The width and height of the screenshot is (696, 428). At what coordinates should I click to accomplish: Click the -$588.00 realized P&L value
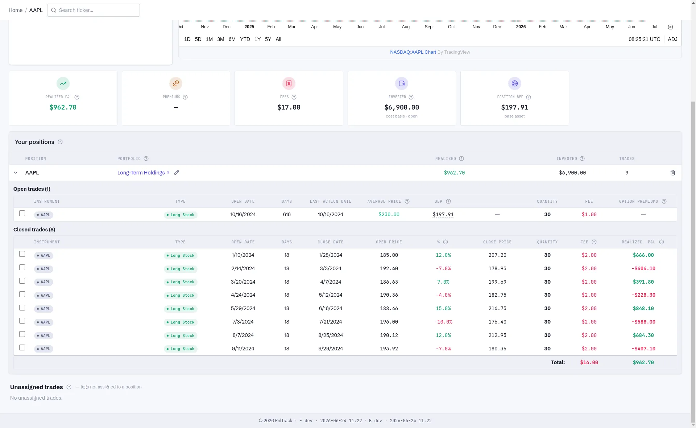coord(643,322)
